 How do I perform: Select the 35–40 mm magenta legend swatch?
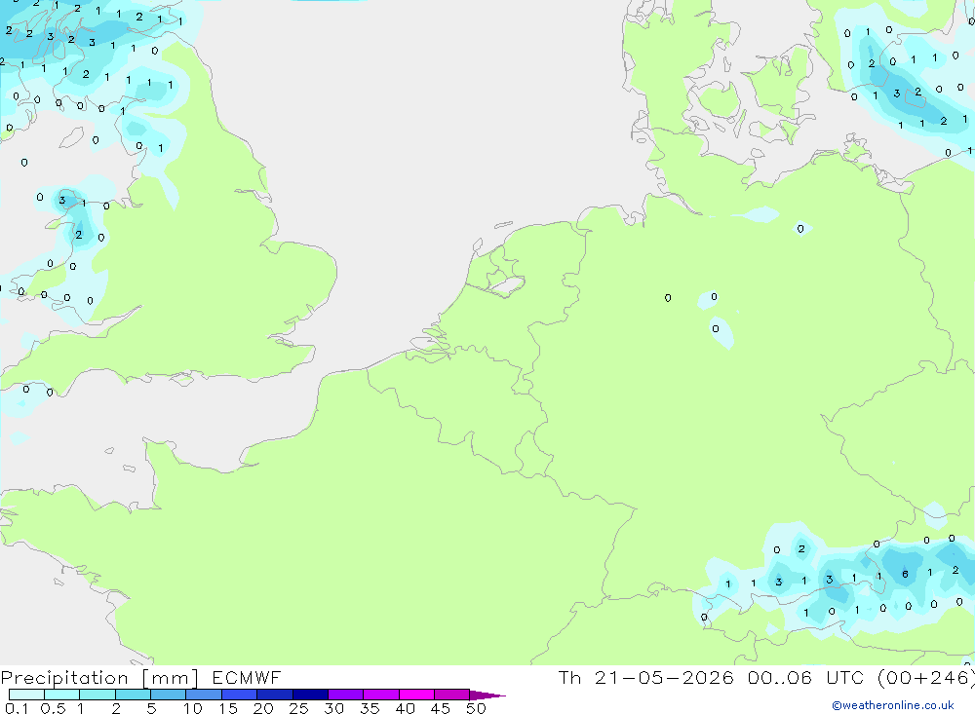381,695
